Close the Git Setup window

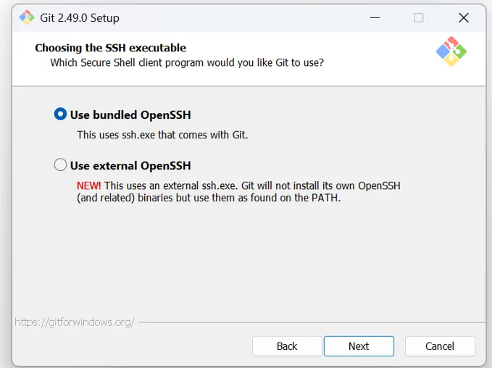pos(464,17)
